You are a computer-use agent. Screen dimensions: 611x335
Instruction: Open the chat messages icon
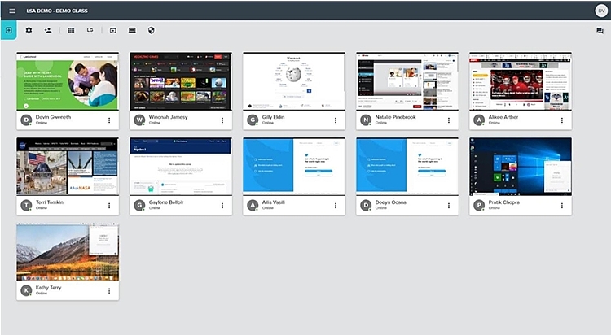point(600,31)
